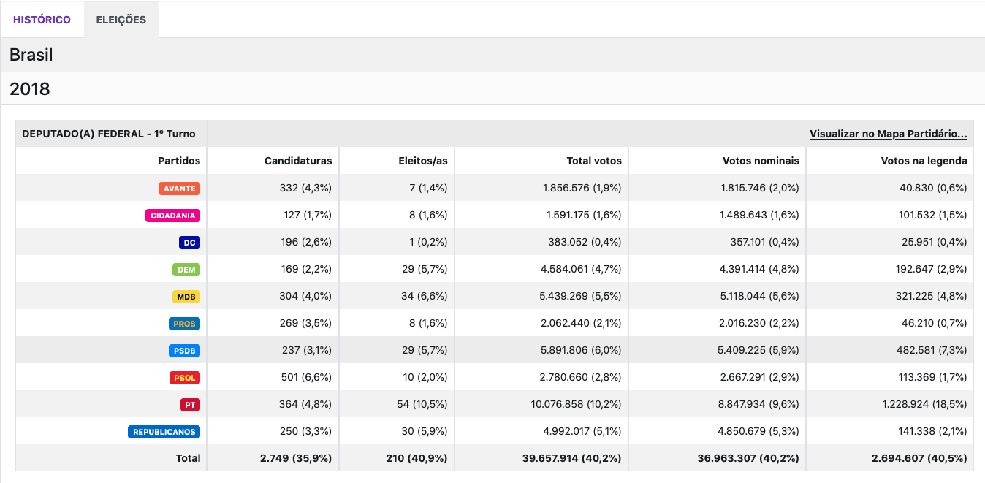Image resolution: width=985 pixels, height=483 pixels.
Task: Click the red PSOL party badge
Action: click(x=183, y=378)
